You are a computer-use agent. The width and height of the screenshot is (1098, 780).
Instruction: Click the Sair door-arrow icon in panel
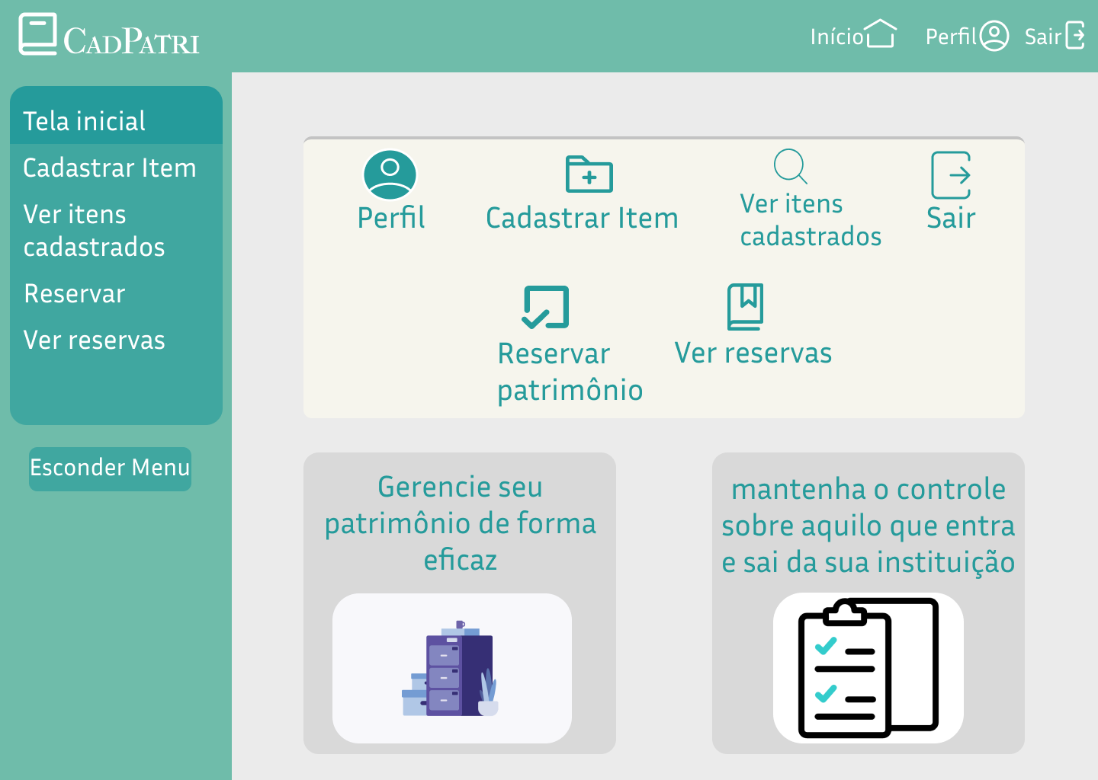point(951,175)
